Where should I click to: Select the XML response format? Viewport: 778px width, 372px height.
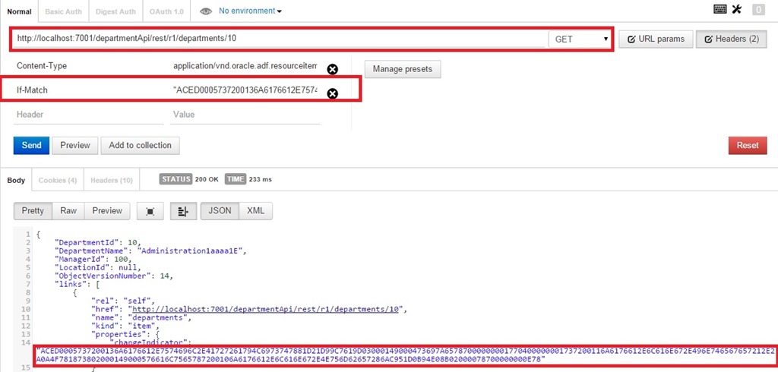tap(256, 211)
